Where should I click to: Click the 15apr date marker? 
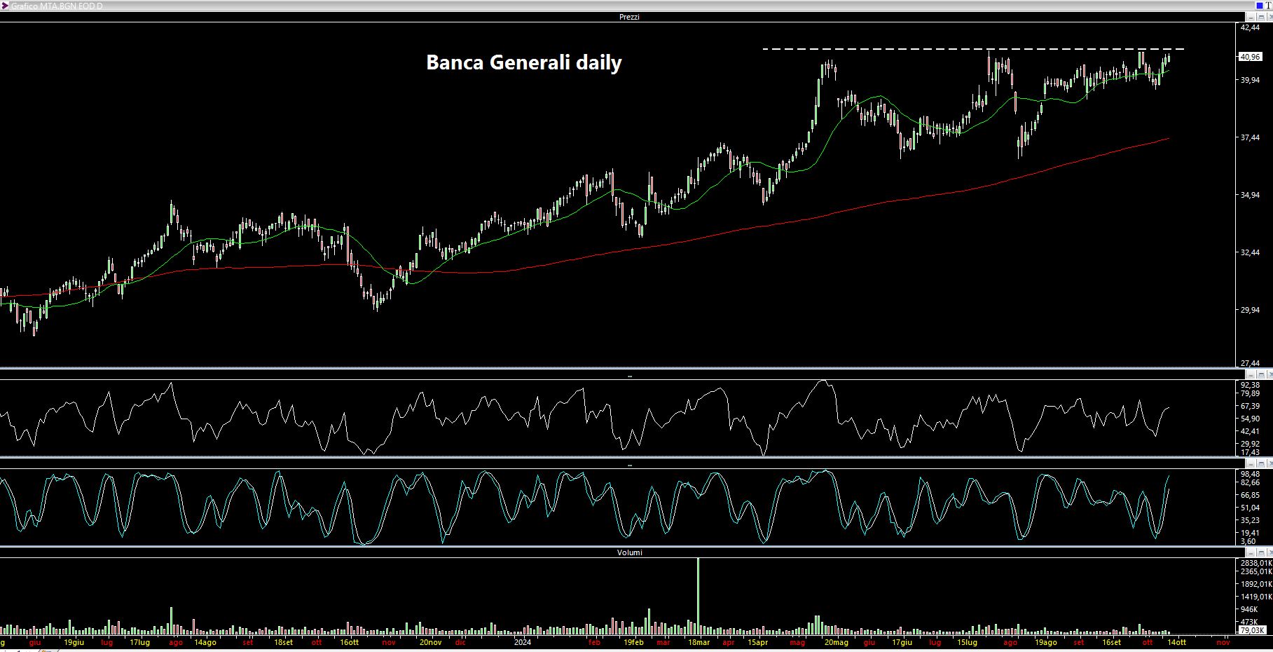757,642
